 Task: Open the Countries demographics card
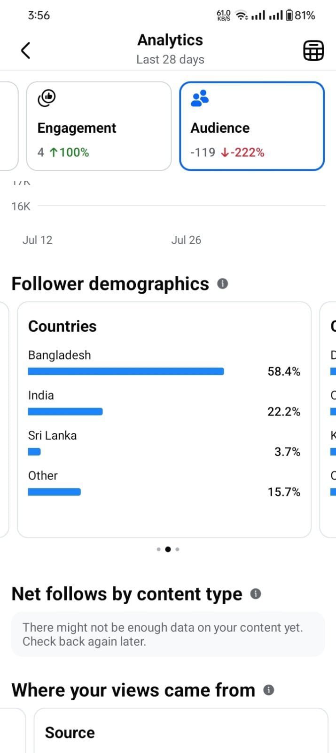(x=164, y=420)
